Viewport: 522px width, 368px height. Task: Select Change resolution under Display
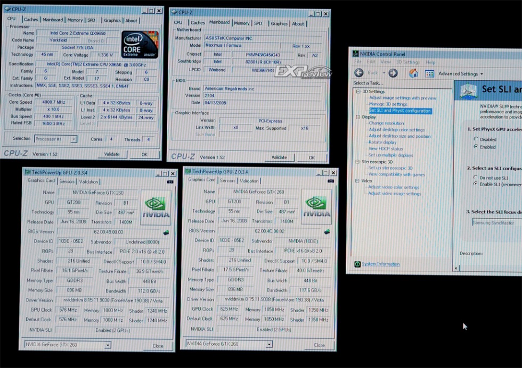386,123
